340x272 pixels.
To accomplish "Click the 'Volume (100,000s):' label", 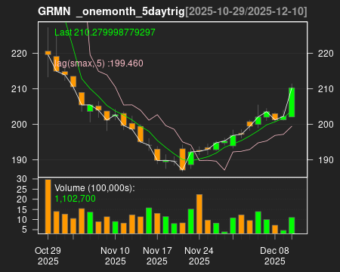I will click(94, 188).
